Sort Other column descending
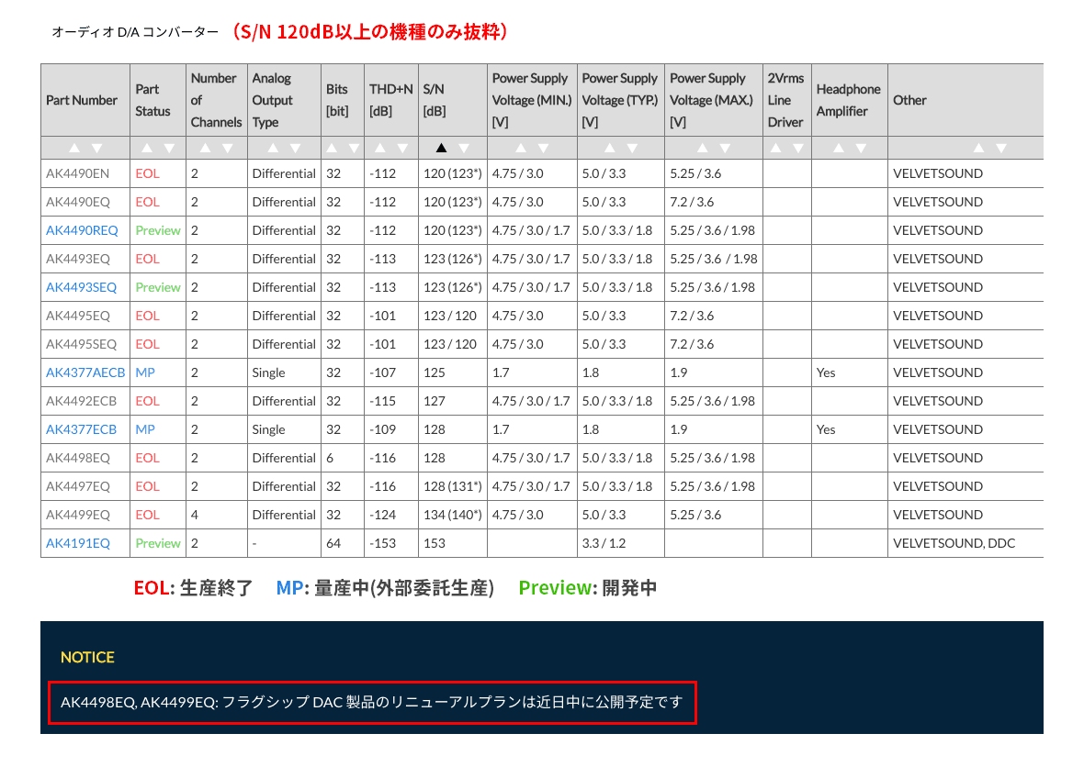This screenshot has width=1084, height=767. coord(1000,148)
